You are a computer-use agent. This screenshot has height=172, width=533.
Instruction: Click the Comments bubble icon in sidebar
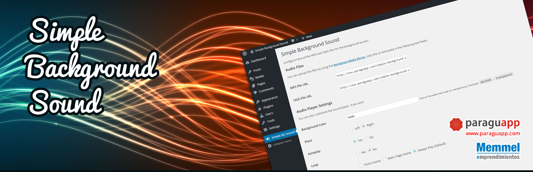click(x=255, y=93)
